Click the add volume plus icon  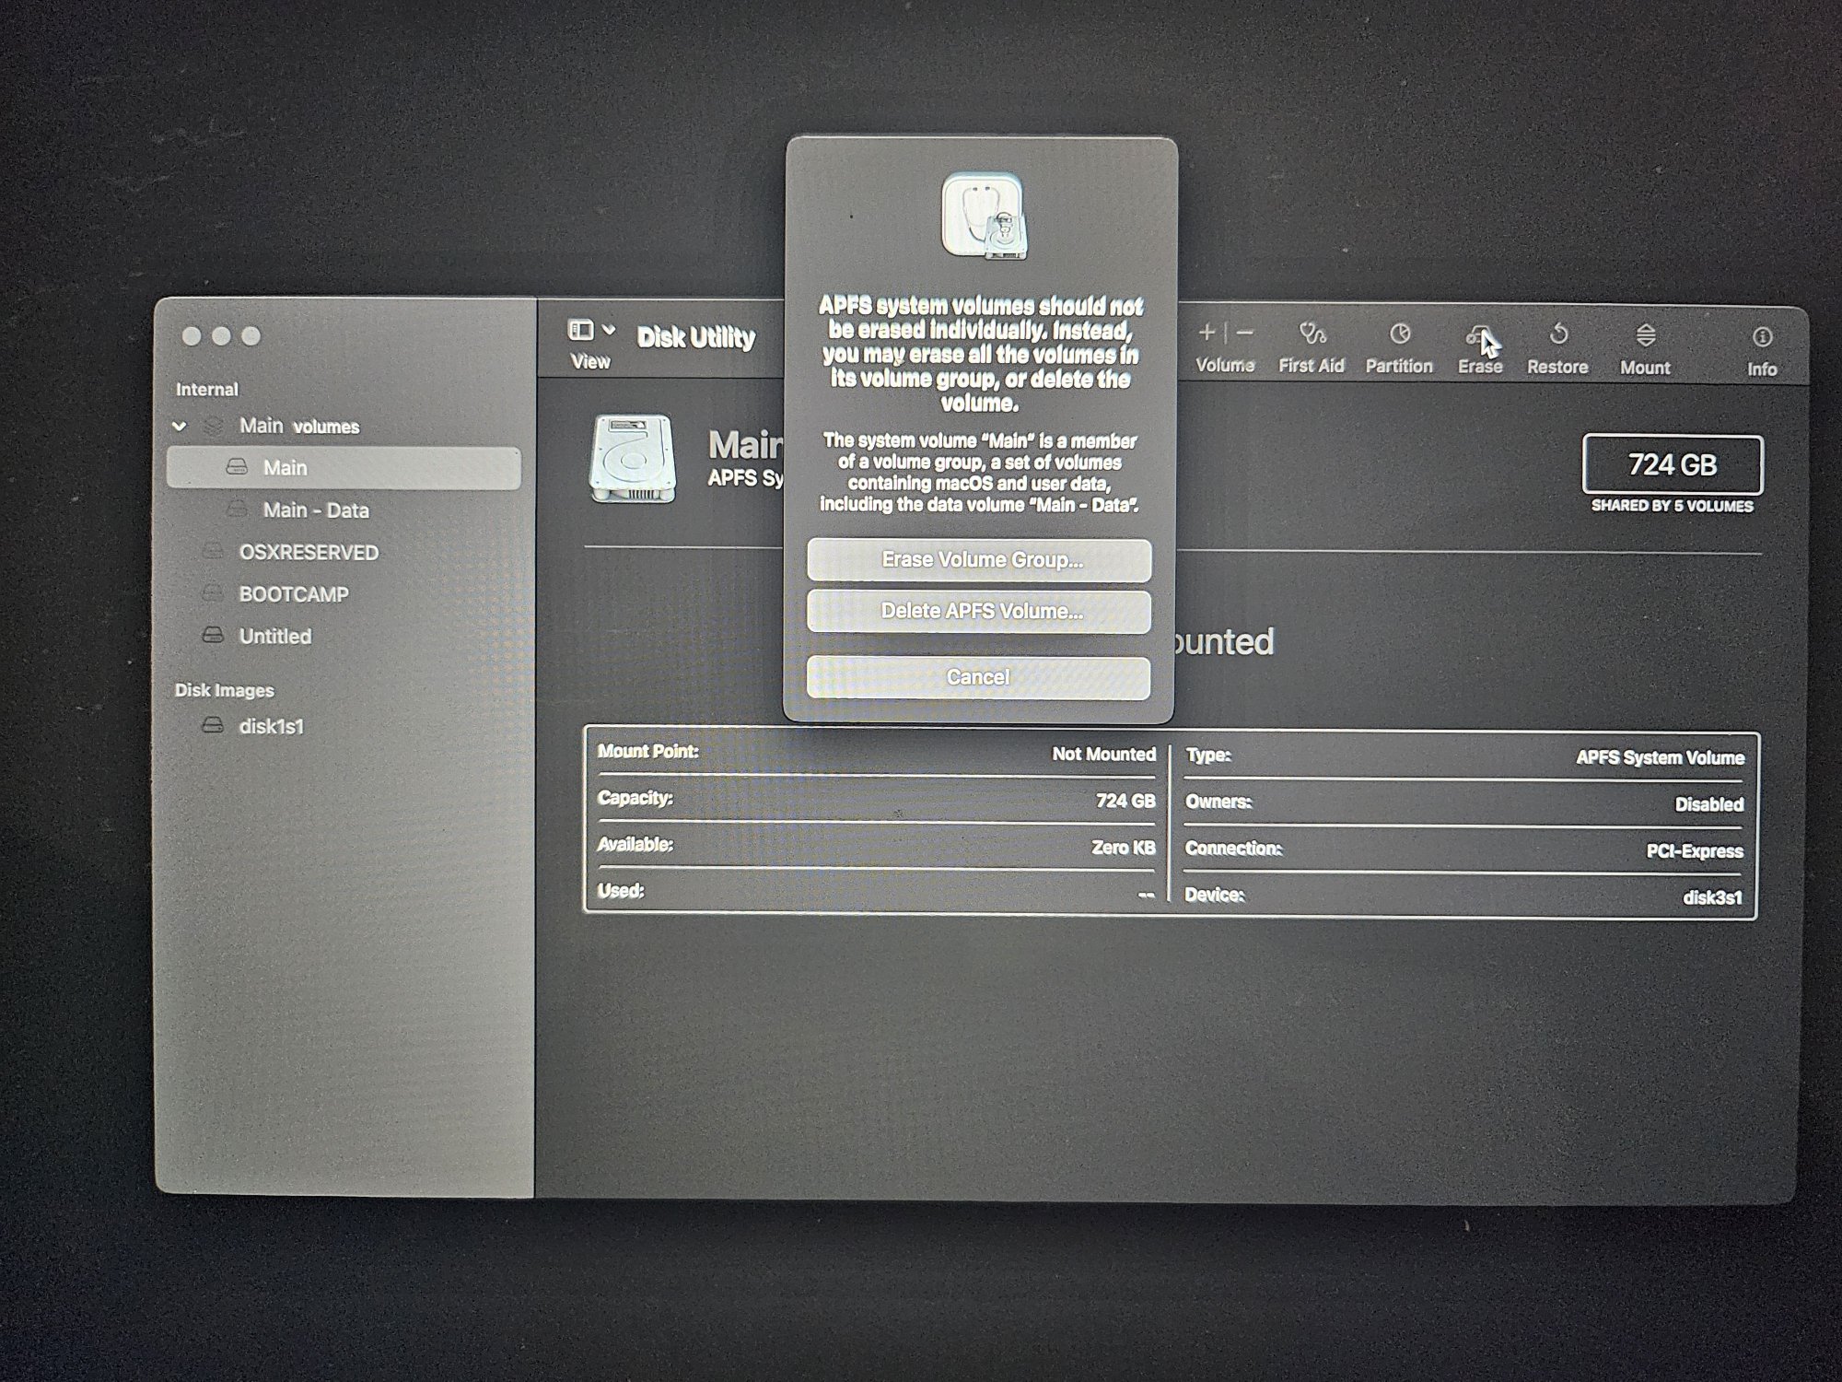[1207, 333]
